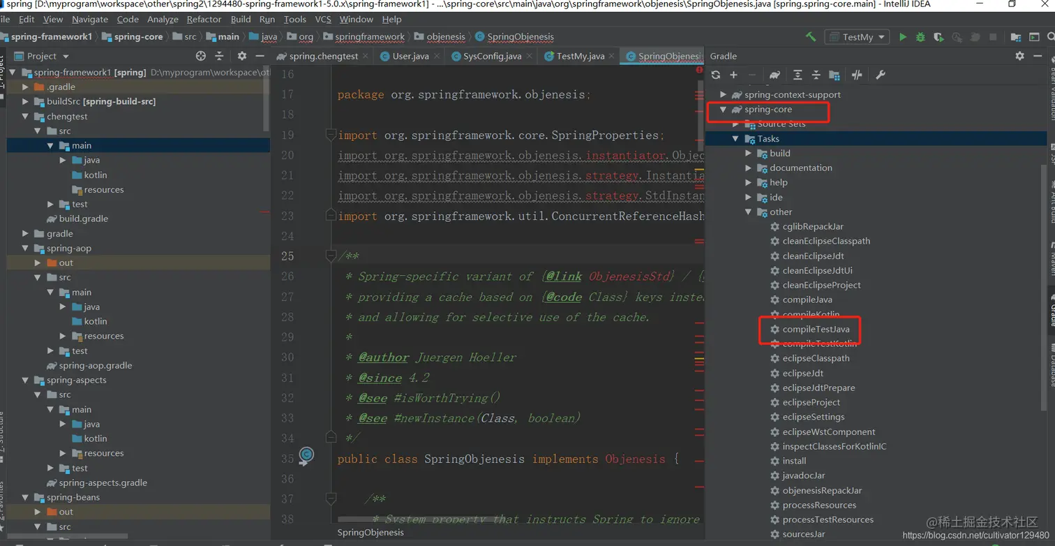The image size is (1055, 546).
Task: Show Gradle project dependencies in the toolbar
Action: (x=834, y=75)
